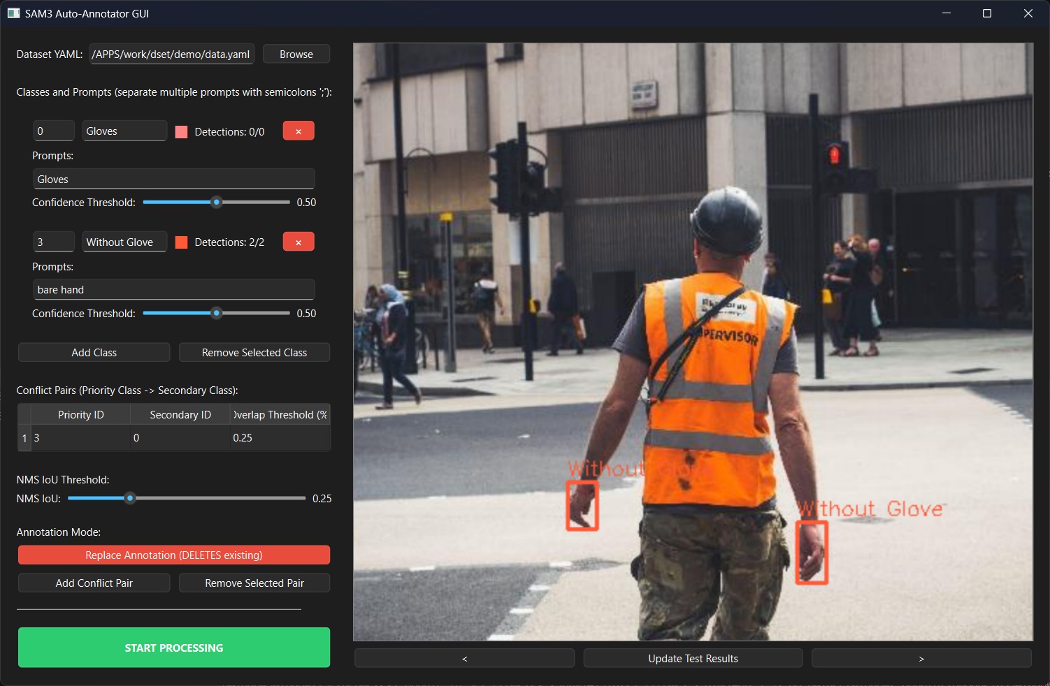
Task: Browse for a dataset YAML file
Action: (296, 54)
